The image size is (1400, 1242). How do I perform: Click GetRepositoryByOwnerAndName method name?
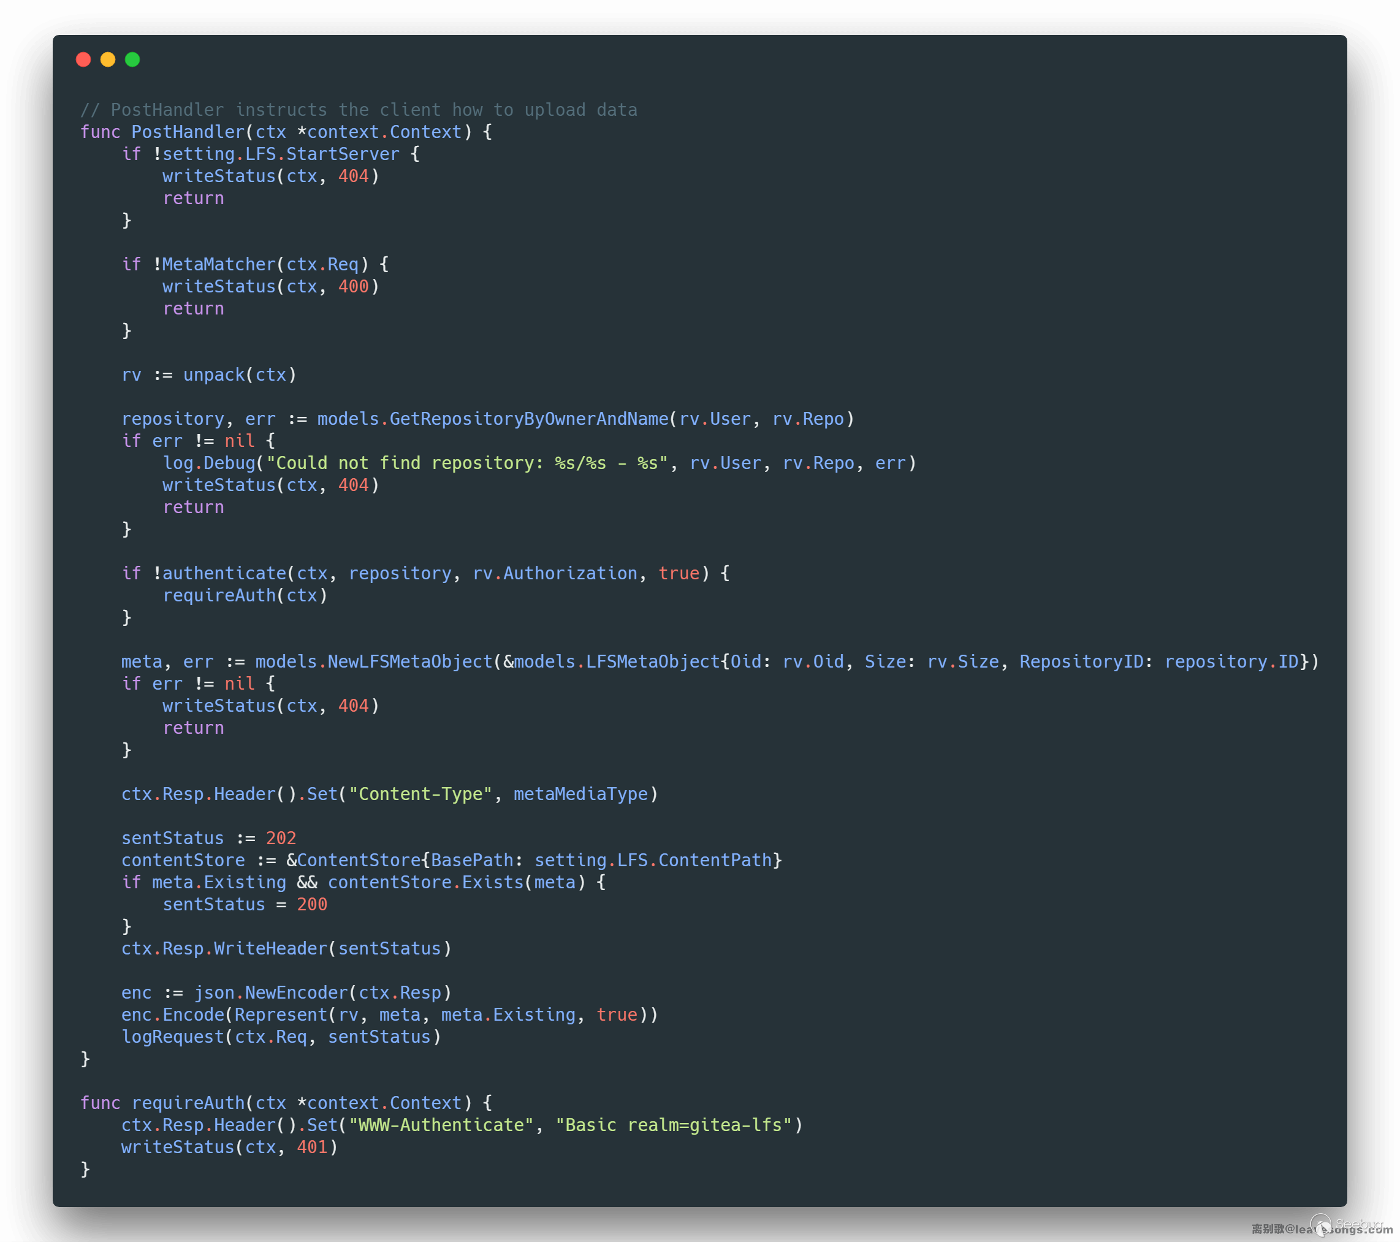click(x=529, y=419)
